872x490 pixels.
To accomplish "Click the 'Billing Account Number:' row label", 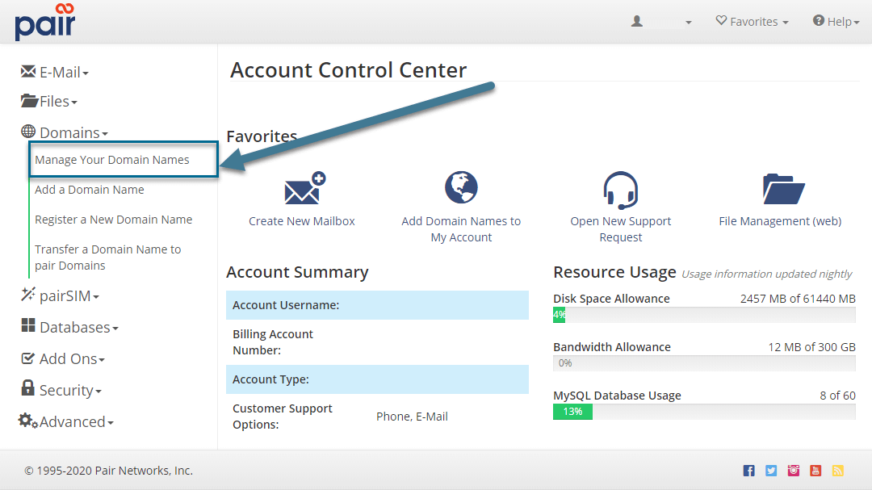I will click(273, 342).
